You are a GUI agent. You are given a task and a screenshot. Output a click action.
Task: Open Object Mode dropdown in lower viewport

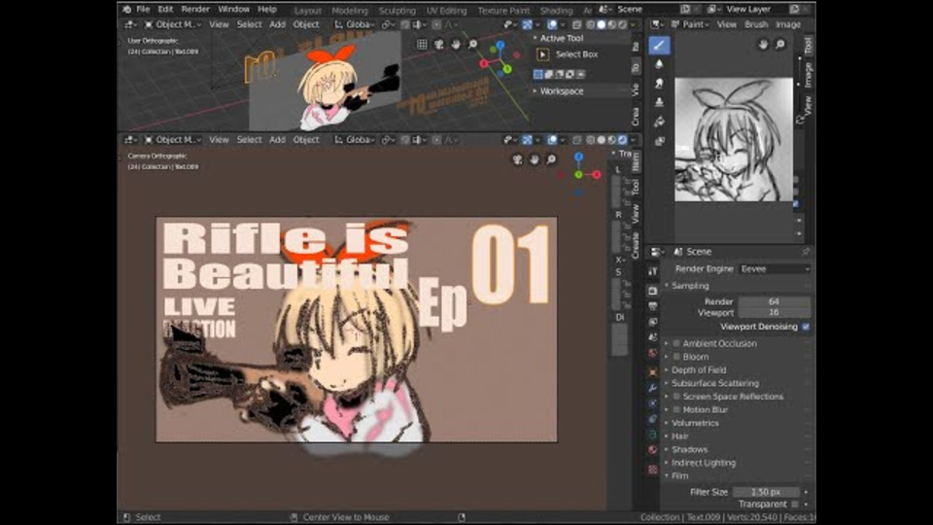click(173, 140)
